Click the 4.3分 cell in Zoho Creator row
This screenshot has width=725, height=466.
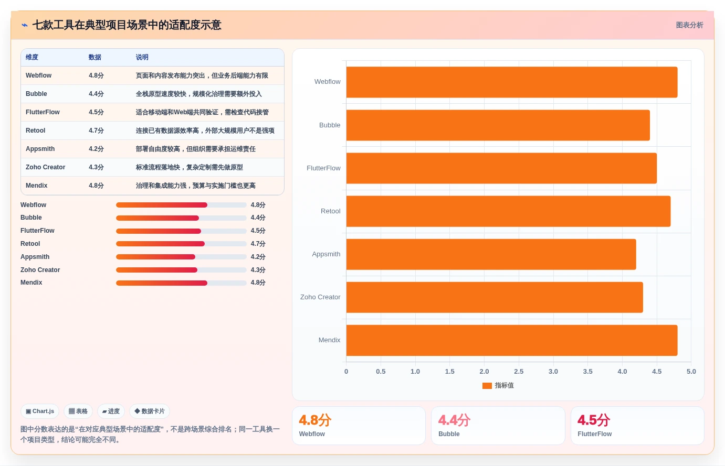point(96,167)
